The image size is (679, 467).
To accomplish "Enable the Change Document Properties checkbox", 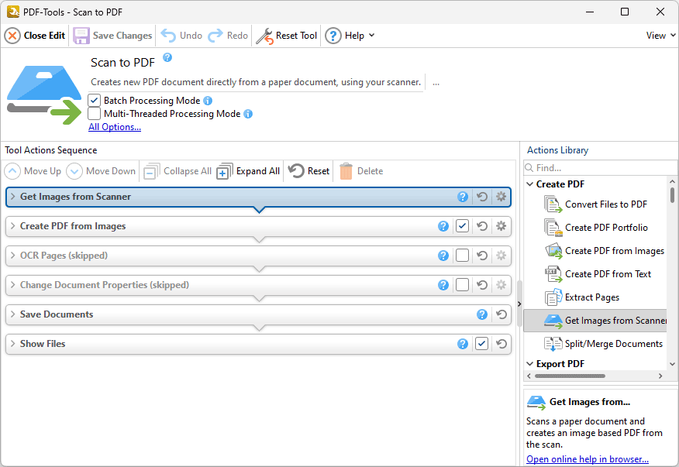I will tap(463, 285).
